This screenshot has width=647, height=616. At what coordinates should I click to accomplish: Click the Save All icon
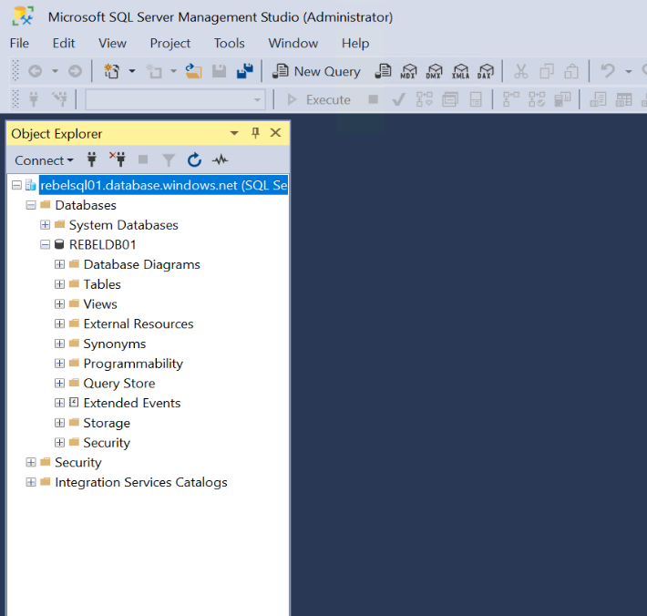245,71
